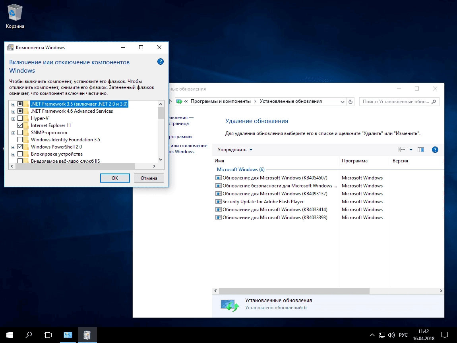
Task: Click the refresh button beside address bar
Action: click(x=350, y=102)
